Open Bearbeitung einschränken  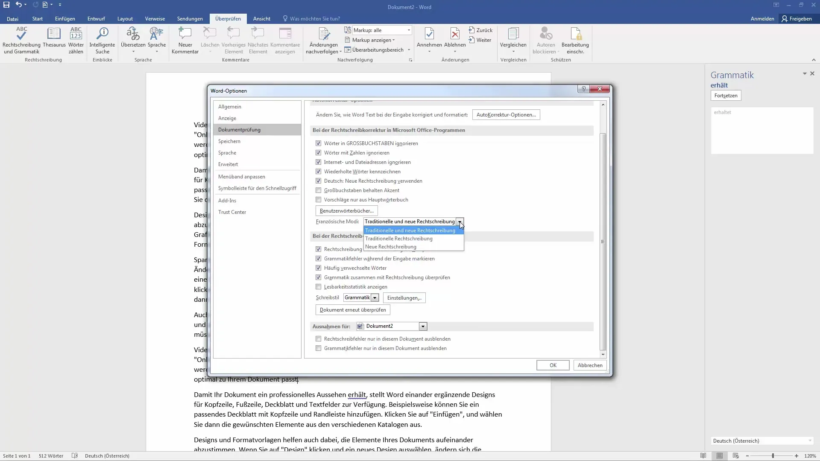coord(575,41)
